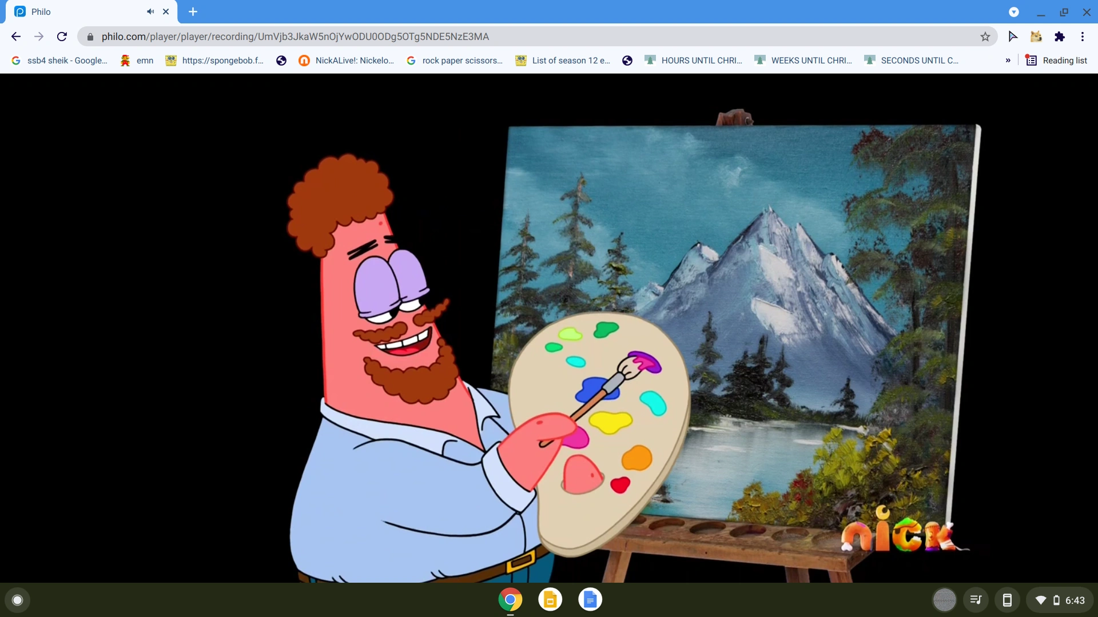
Task: Open the Chrome three-dot menu
Action: coord(1083,36)
